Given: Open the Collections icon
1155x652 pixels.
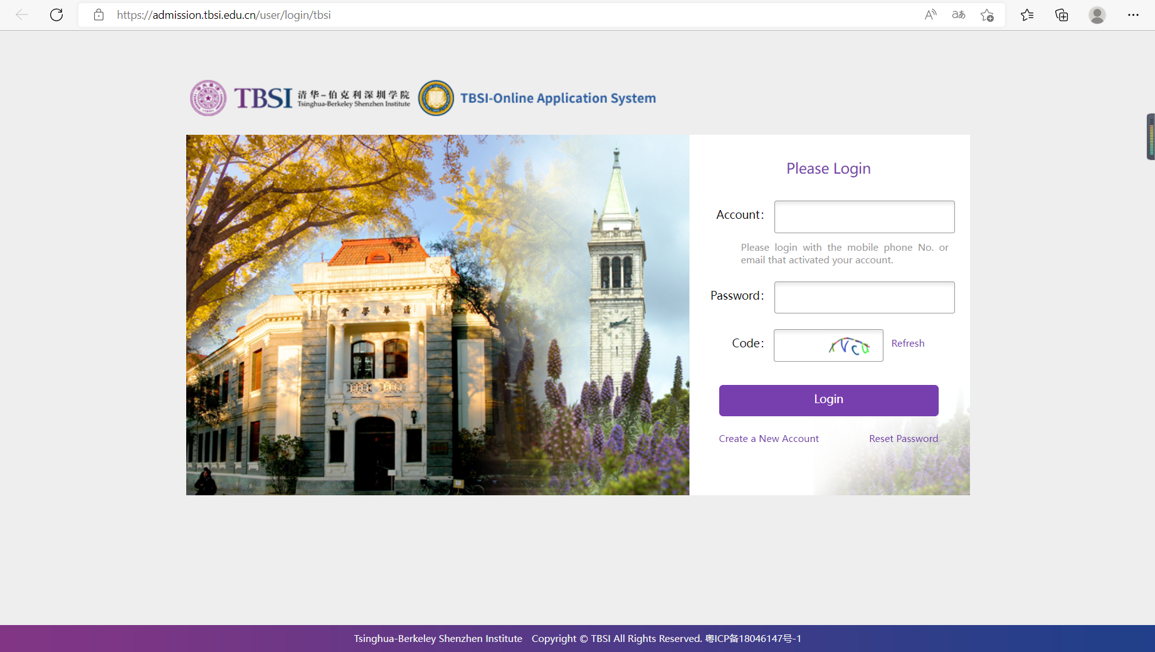Looking at the screenshot, I should (1062, 15).
